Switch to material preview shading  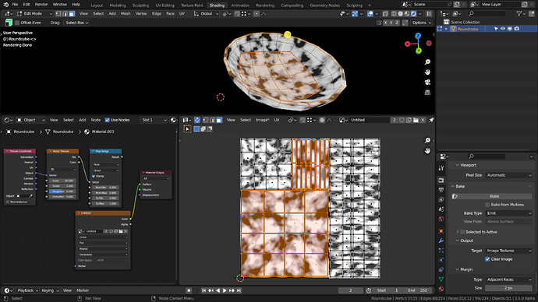click(x=407, y=14)
